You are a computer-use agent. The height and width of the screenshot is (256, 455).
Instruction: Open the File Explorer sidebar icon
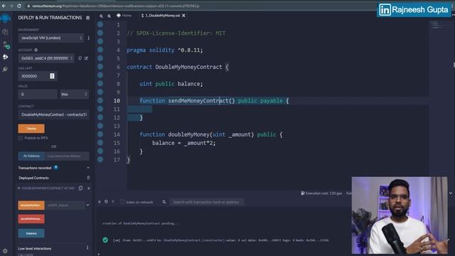coord(5,32)
